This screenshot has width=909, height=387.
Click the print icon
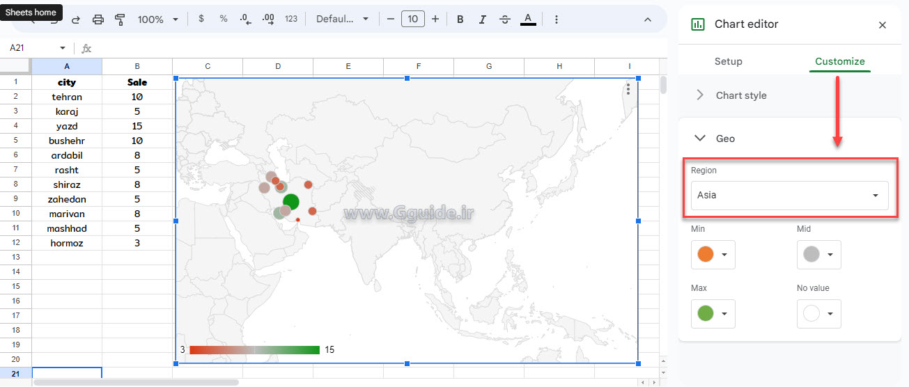(98, 19)
